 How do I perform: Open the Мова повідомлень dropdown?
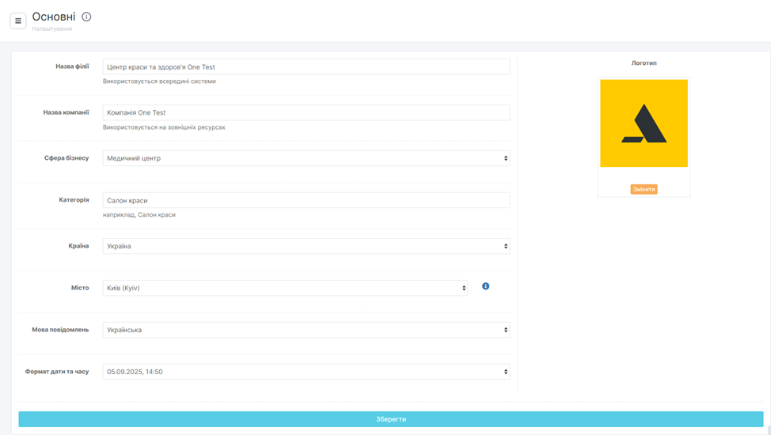click(x=306, y=330)
